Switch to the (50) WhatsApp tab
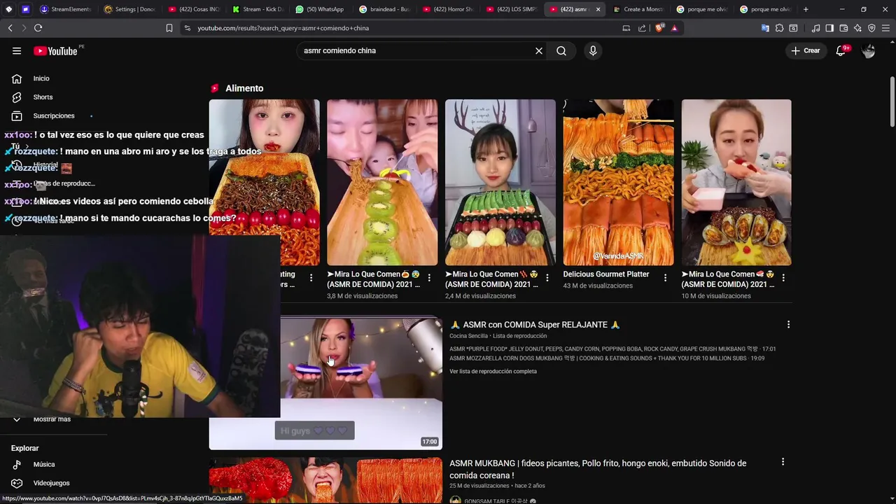The height and width of the screenshot is (504, 896). pos(321,9)
